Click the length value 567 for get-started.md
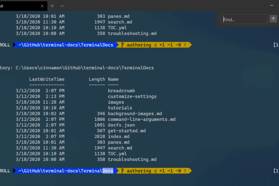279x186 pixels. 101,131
